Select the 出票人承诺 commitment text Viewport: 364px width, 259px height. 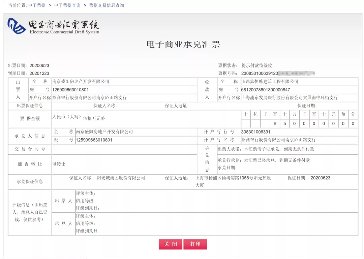tap(266, 149)
